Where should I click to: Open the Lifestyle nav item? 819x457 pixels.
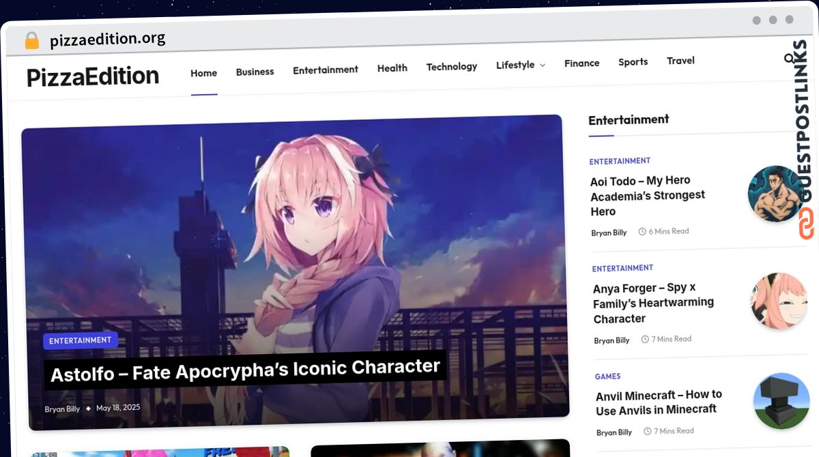click(x=515, y=65)
